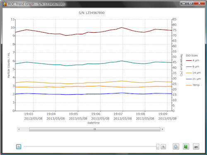The height and width of the screenshot is (155, 207).
Task: Click the ISO Sizes legend title
Action: click(x=192, y=55)
